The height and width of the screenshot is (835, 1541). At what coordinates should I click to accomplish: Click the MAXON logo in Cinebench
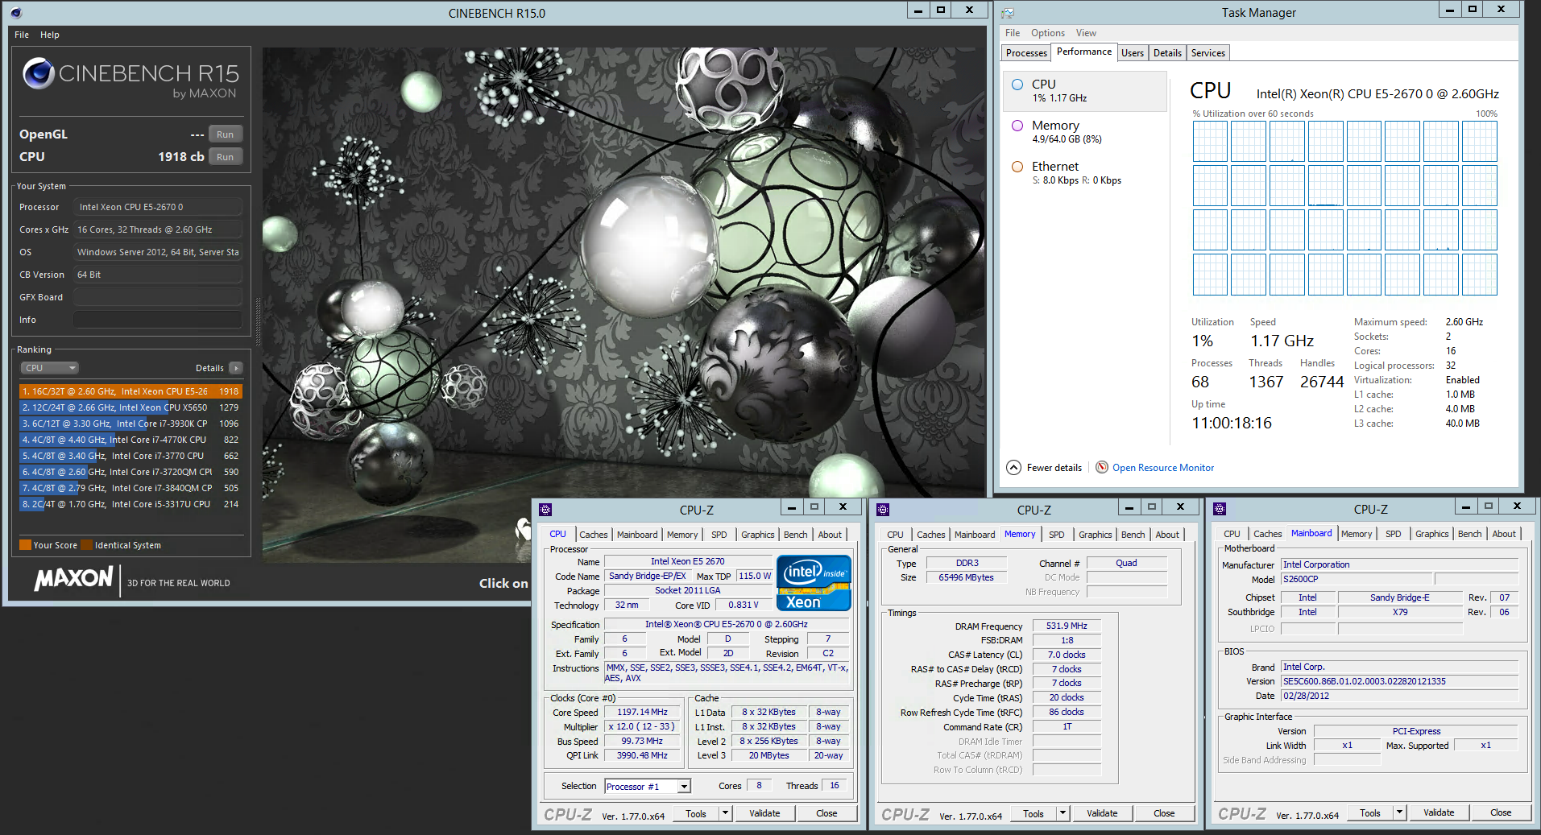pyautogui.click(x=73, y=578)
